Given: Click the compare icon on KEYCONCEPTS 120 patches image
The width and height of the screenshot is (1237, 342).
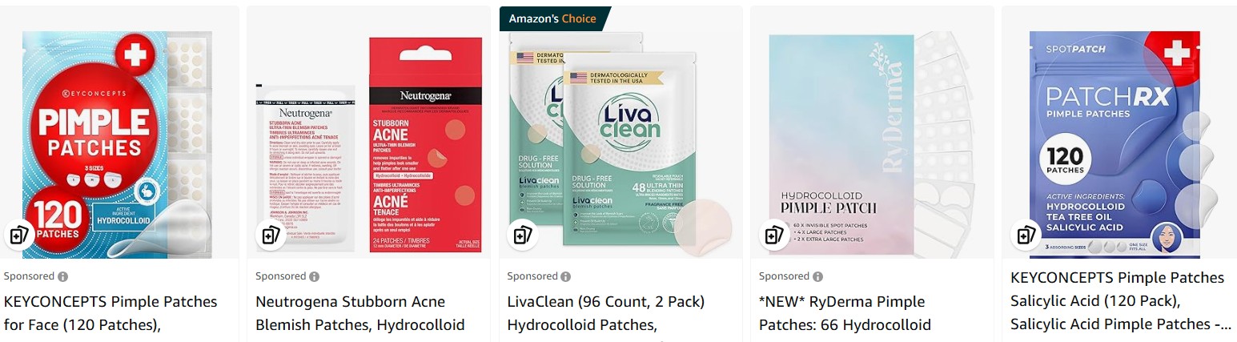Looking at the screenshot, I should pyautogui.click(x=20, y=235).
